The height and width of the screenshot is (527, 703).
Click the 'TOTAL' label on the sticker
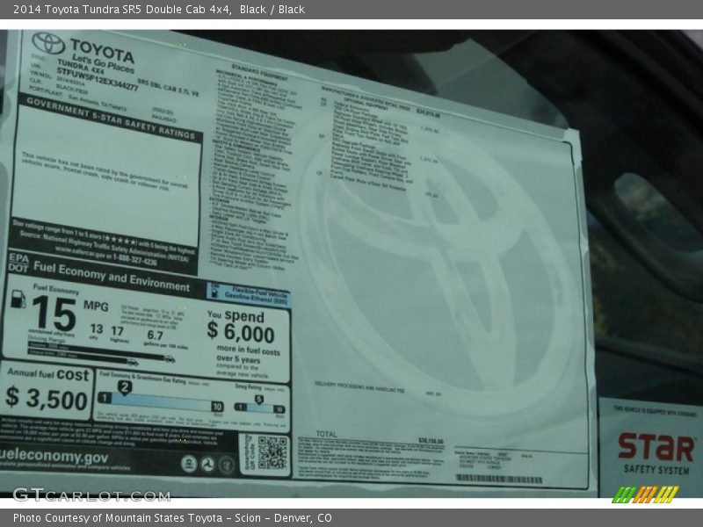coord(326,434)
